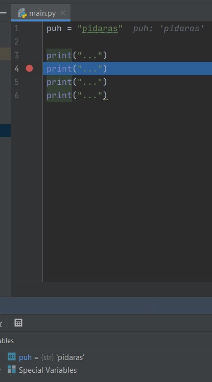
Task: Click line number 5 in the gutter
Action: coord(16,82)
